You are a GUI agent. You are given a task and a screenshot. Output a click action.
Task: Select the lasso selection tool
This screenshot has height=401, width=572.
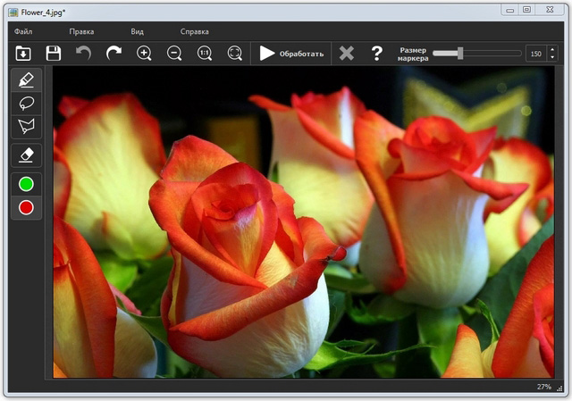tap(26, 103)
